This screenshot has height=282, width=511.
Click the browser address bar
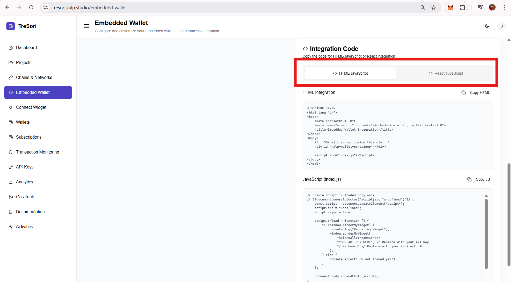click(x=229, y=7)
